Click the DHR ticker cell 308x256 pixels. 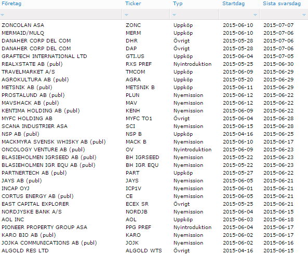tap(131, 41)
